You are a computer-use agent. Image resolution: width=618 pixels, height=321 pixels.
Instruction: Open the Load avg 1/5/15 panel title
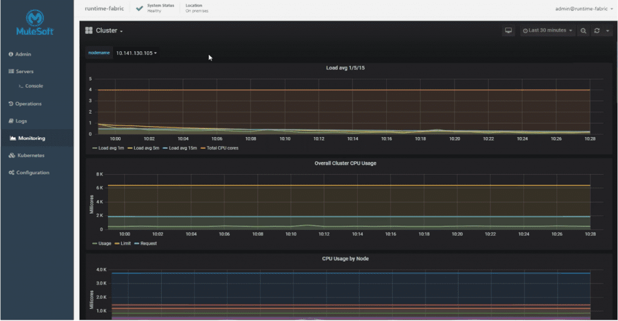345,68
